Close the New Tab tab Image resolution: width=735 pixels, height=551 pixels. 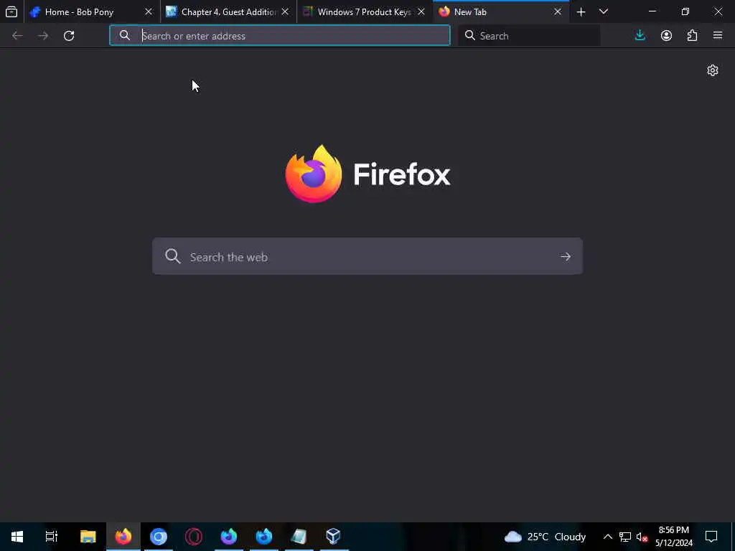click(x=558, y=11)
